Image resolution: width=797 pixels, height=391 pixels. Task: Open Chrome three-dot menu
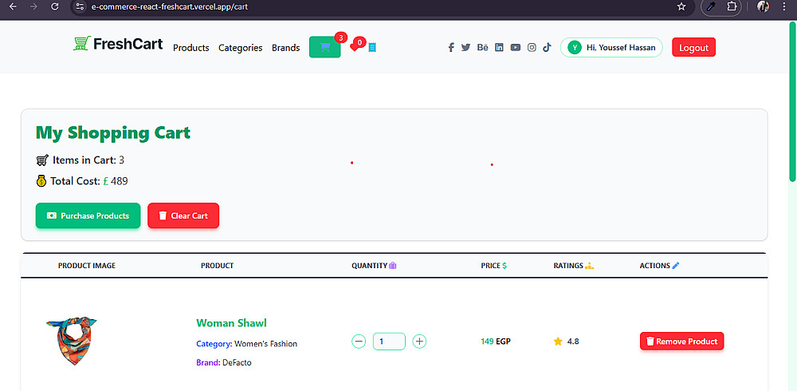pyautogui.click(x=783, y=7)
